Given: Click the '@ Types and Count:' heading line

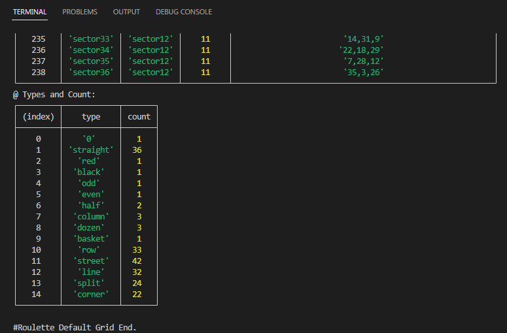Looking at the screenshot, I should click(x=54, y=94).
